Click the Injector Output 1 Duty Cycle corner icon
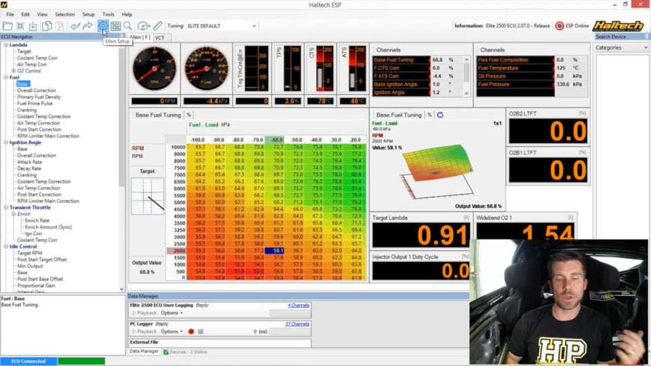 pos(465,257)
